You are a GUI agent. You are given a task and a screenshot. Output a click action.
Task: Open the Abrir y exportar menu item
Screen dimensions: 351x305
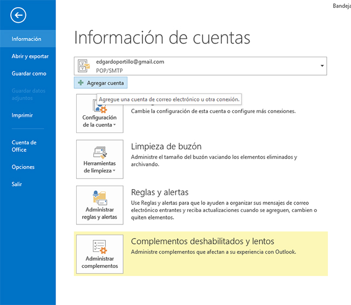click(30, 56)
